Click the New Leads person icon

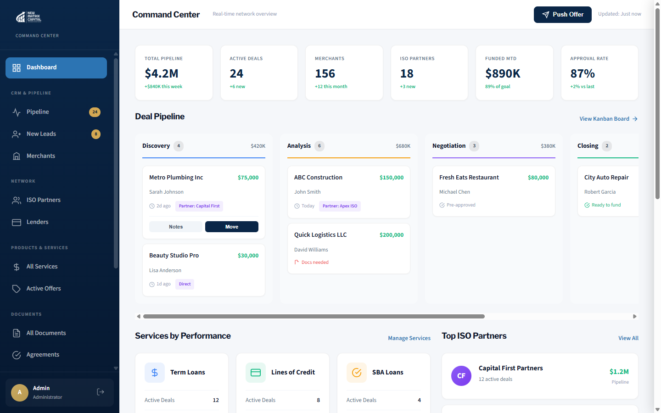(17, 134)
